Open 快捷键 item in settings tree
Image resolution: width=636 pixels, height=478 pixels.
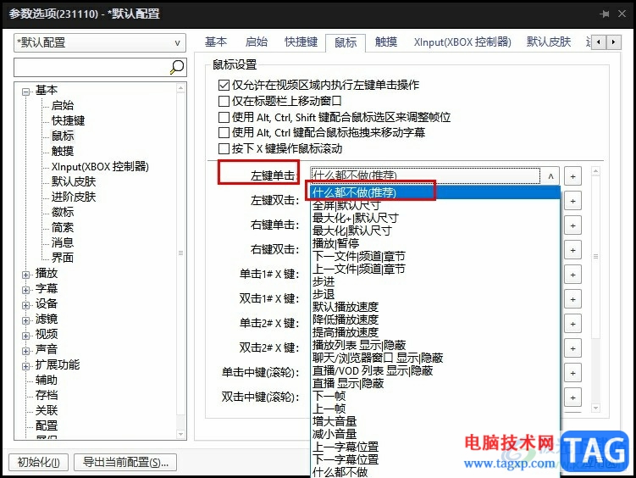tap(68, 120)
